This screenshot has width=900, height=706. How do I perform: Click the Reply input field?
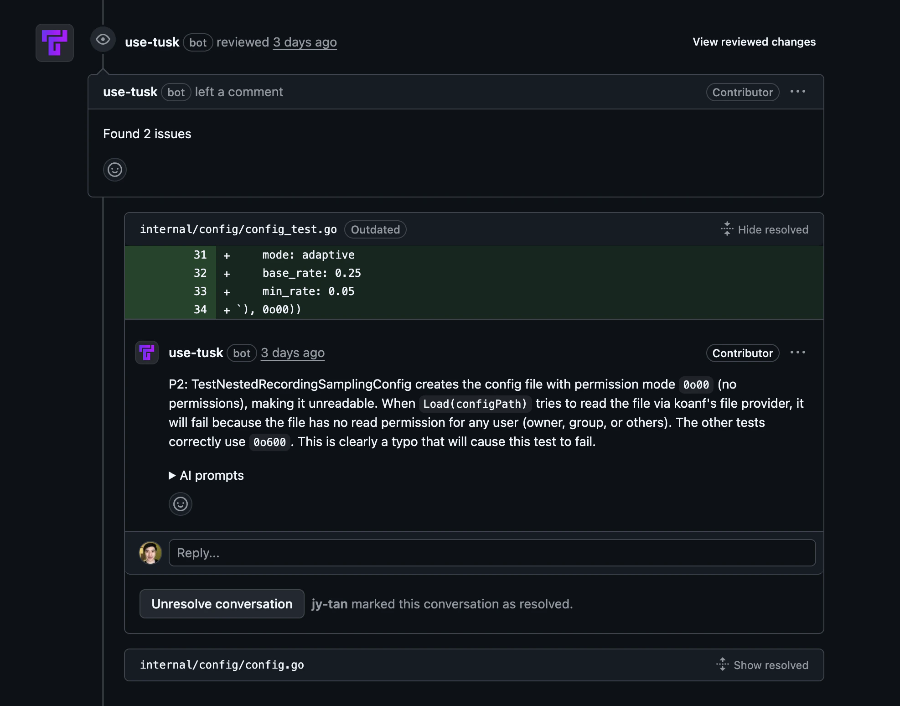[x=491, y=553]
